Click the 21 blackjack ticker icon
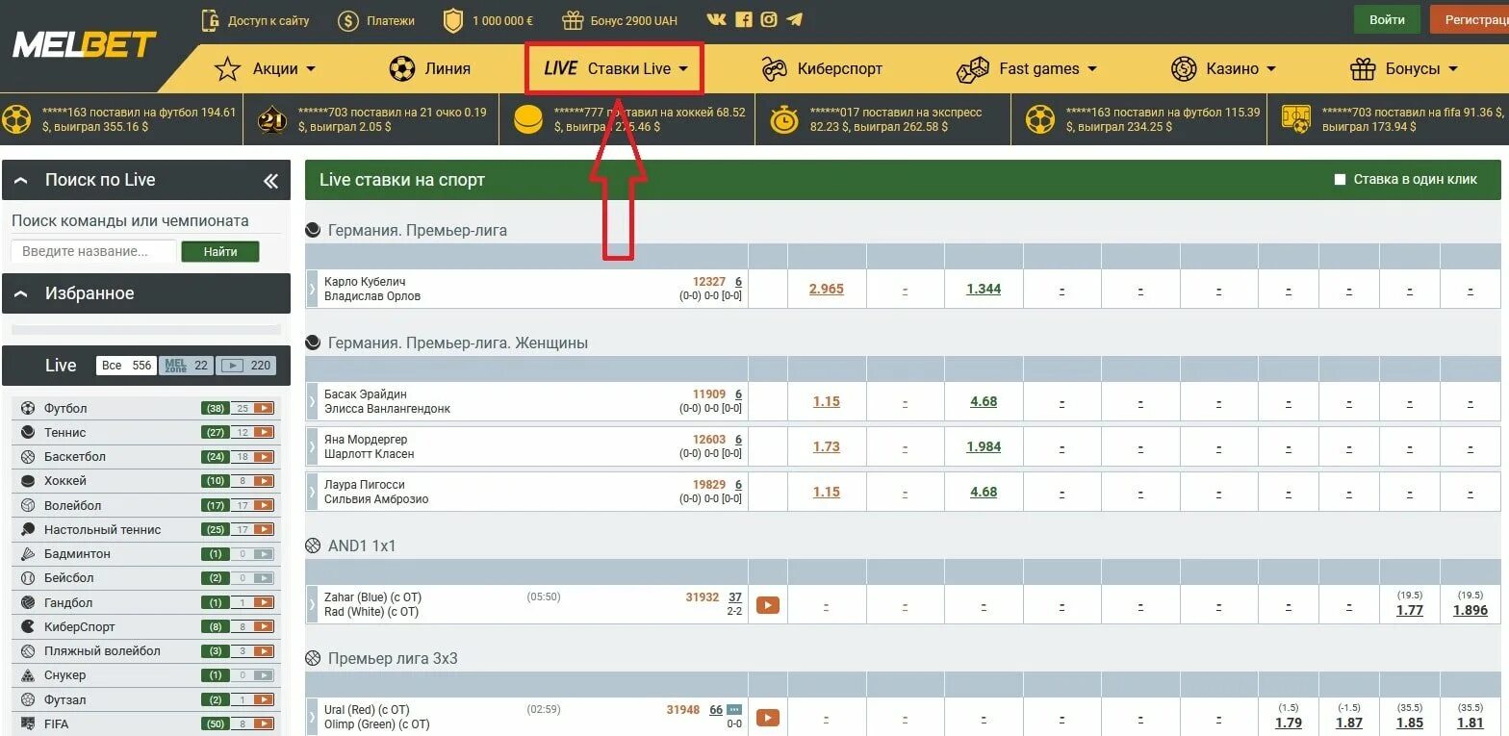The height and width of the screenshot is (736, 1509). (272, 119)
